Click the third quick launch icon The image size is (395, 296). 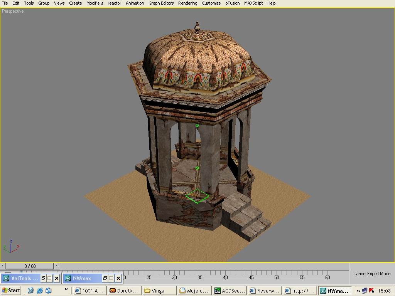pyautogui.click(x=48, y=291)
